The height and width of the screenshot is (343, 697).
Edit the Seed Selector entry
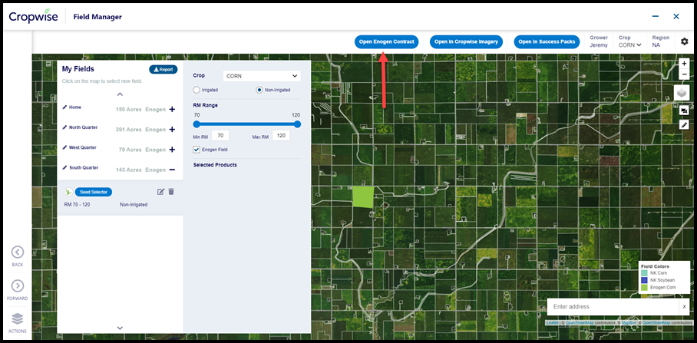161,192
